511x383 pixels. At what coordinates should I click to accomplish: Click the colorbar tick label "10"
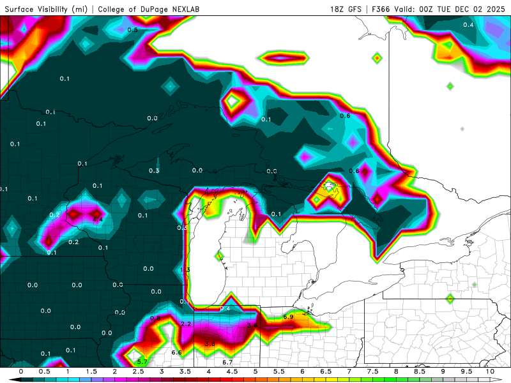point(490,372)
